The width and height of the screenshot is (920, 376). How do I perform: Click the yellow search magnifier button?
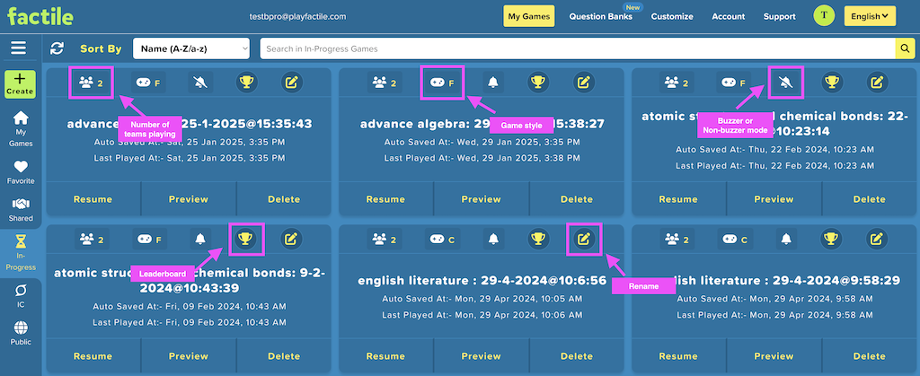(x=906, y=48)
